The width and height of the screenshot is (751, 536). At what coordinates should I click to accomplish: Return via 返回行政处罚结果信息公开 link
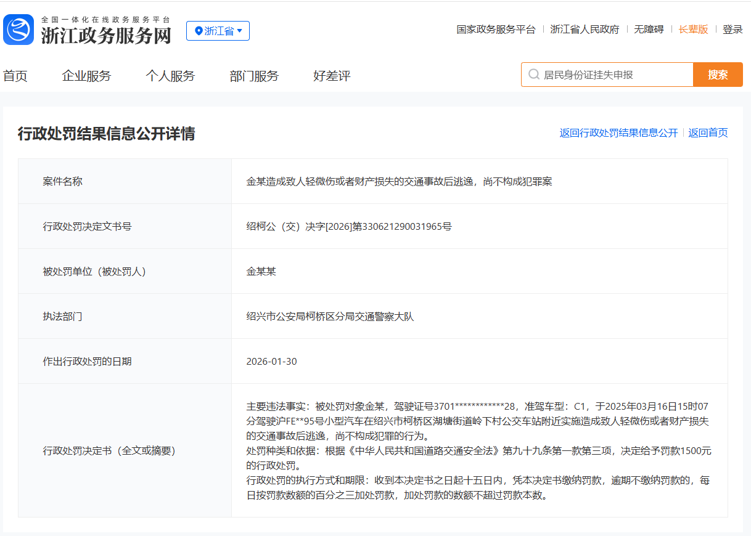[617, 132]
